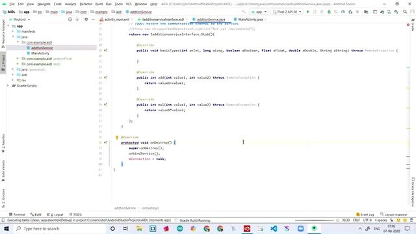416x234 pixels.
Task: Click the green Debug app bug icon
Action: (x=329, y=12)
